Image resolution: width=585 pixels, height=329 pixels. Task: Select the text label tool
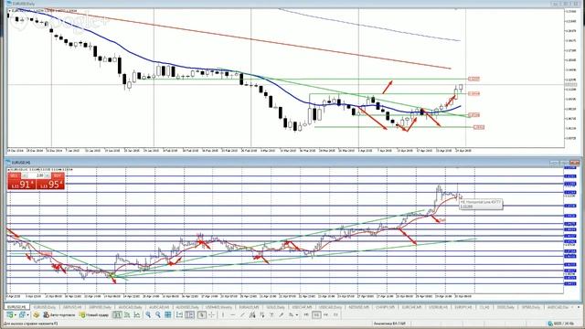[282, 315]
